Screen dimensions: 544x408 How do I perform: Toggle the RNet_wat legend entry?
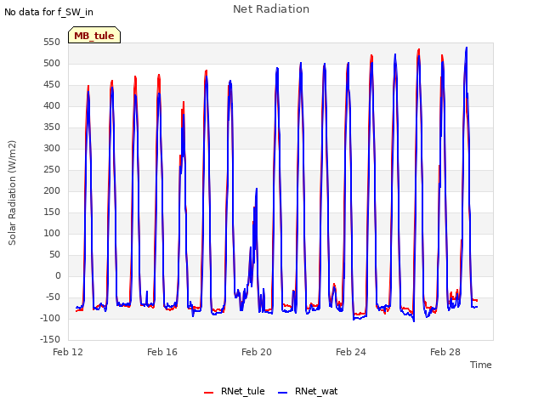pyautogui.click(x=308, y=391)
